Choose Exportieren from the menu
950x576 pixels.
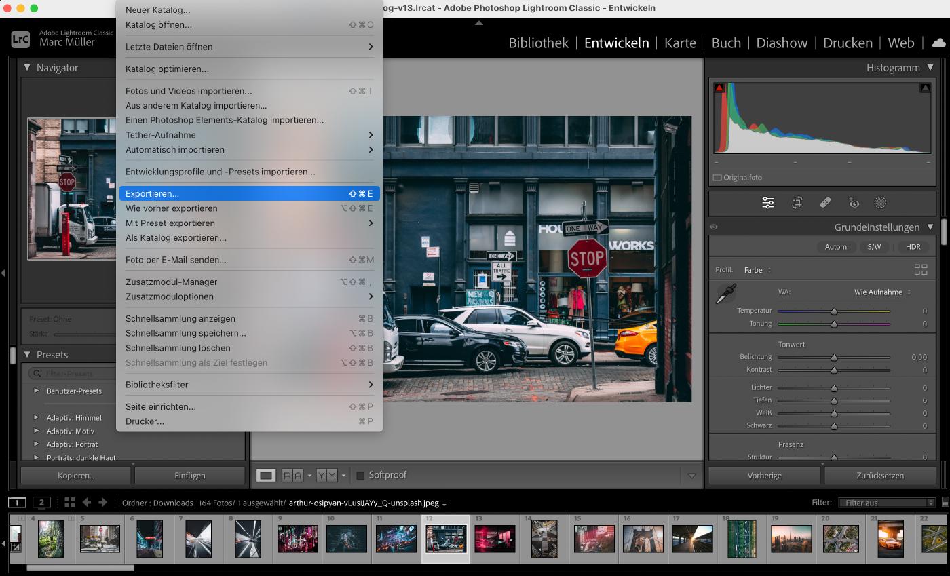point(152,193)
